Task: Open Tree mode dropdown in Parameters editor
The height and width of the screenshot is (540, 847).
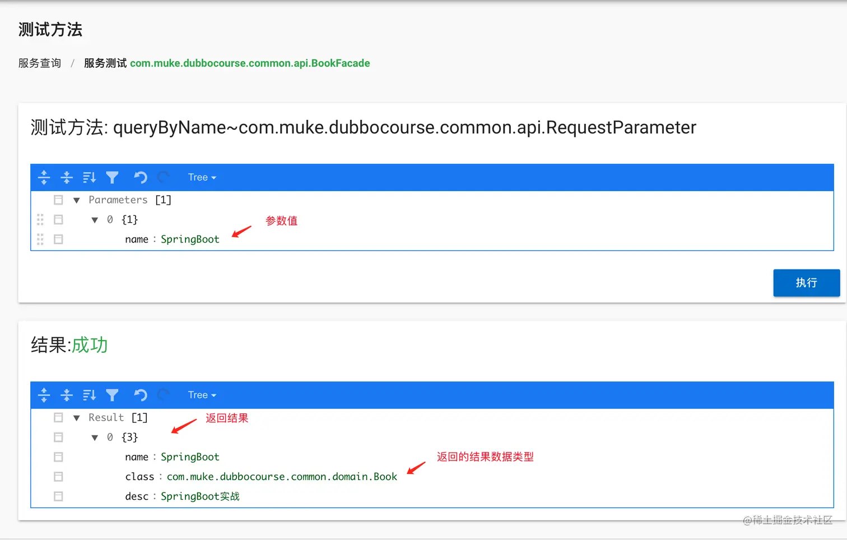Action: pyautogui.click(x=202, y=178)
